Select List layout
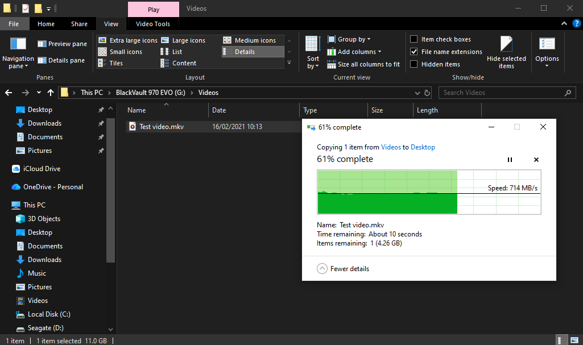 (x=171, y=52)
